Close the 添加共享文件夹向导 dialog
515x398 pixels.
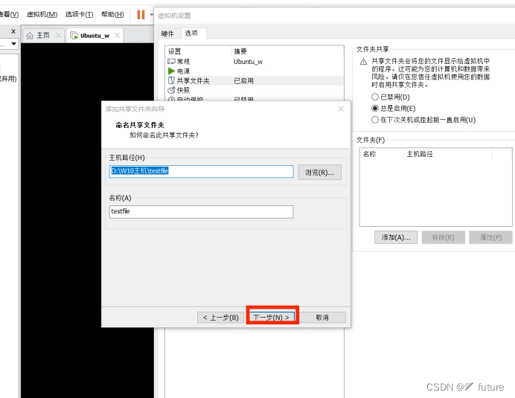tap(342, 109)
